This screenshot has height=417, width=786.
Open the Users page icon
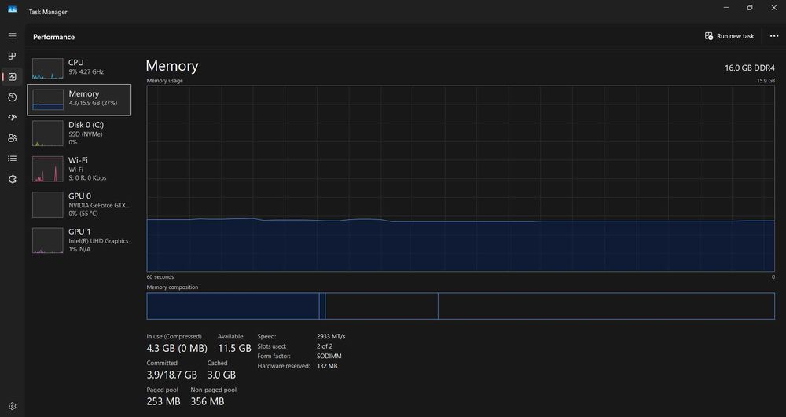pyautogui.click(x=12, y=138)
